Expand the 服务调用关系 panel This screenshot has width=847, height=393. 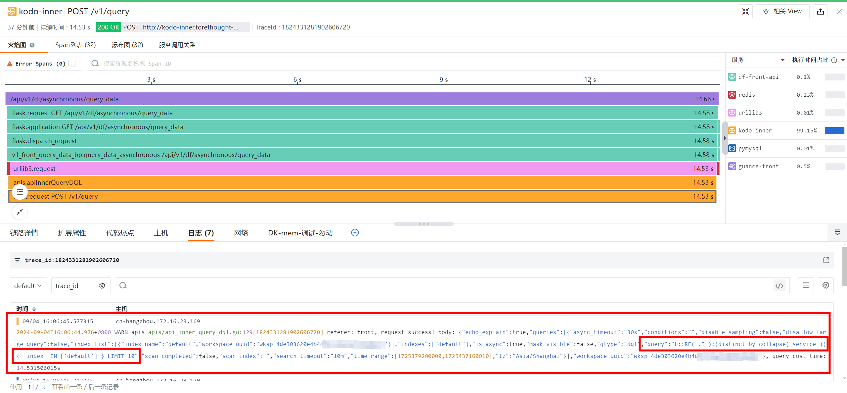coord(177,44)
